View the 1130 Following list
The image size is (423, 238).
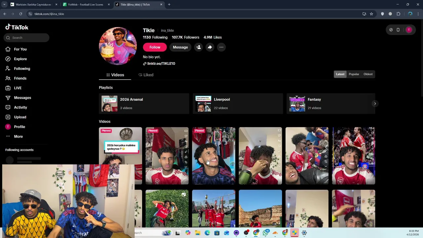point(155,37)
